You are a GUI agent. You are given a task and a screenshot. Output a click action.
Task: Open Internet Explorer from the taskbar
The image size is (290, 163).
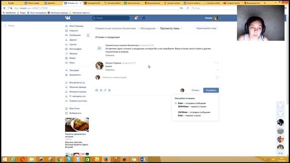(13, 159)
